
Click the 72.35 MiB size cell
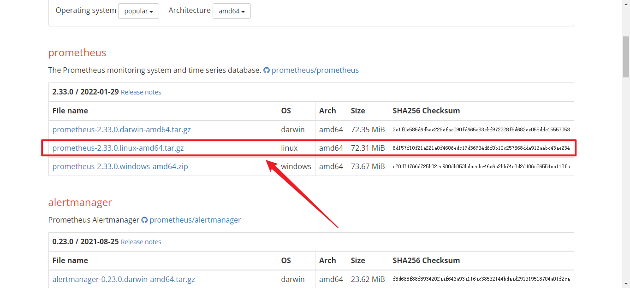coord(368,129)
